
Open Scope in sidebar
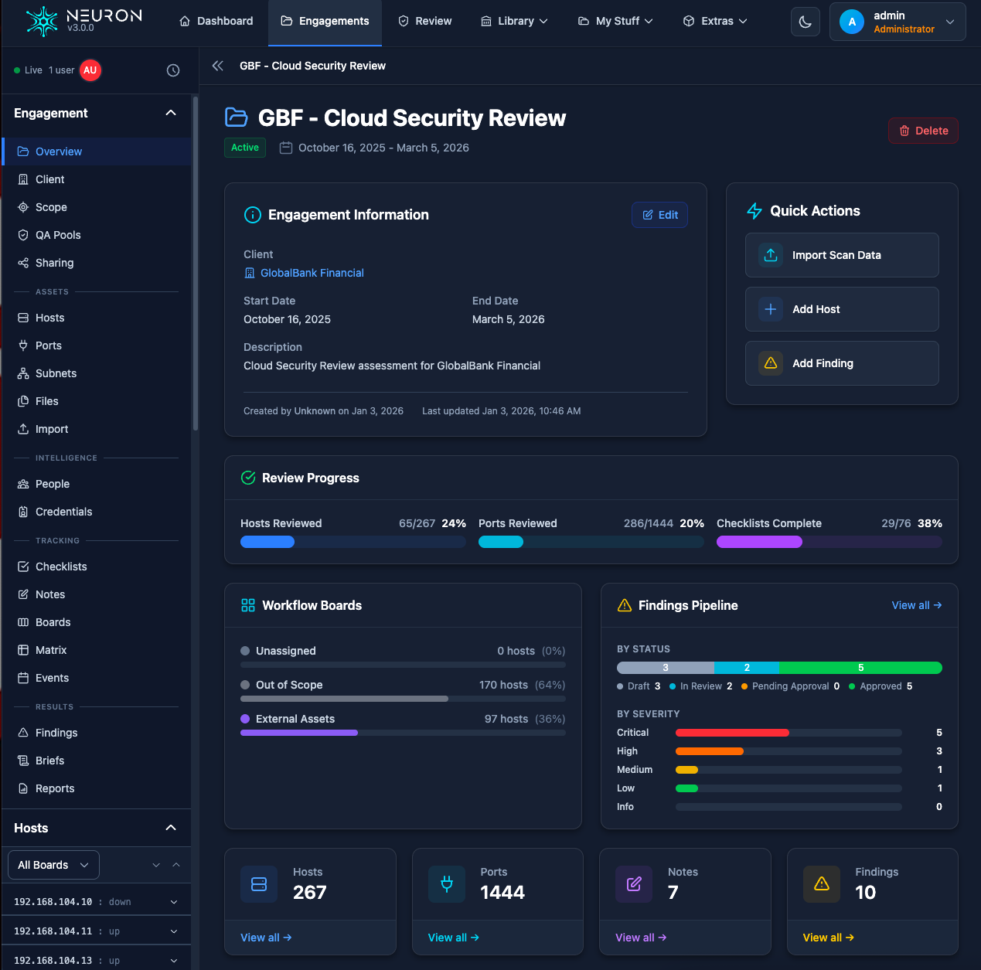(97, 207)
